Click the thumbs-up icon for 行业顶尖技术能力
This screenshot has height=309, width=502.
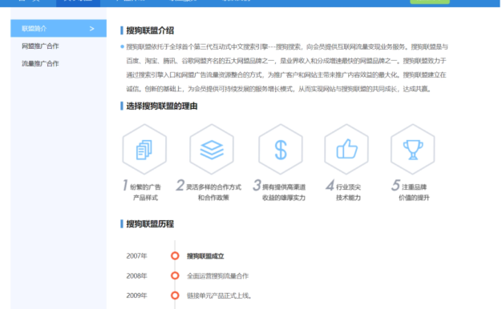point(346,149)
